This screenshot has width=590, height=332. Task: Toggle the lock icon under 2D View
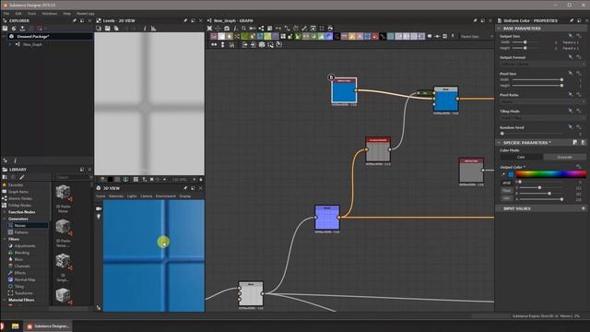(201, 180)
